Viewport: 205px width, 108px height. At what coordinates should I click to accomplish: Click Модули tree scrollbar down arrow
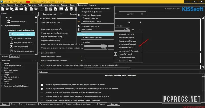pos(36,53)
